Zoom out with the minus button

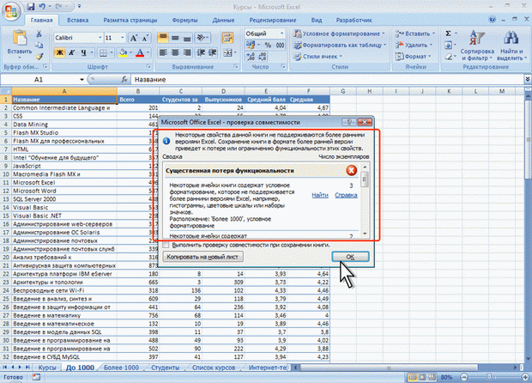[464, 377]
